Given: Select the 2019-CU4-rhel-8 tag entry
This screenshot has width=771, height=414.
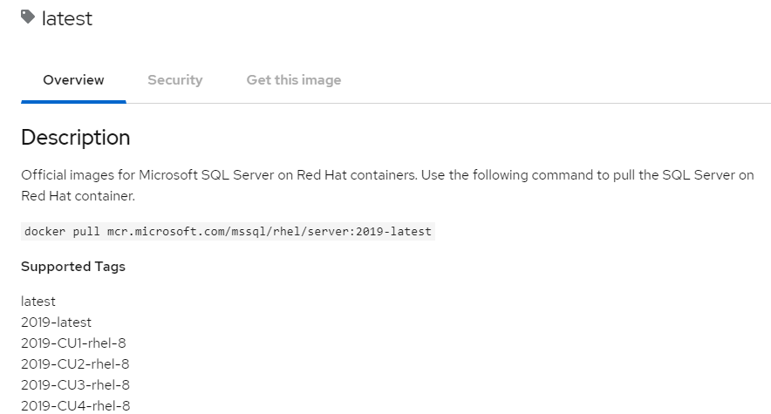Looking at the screenshot, I should click(76, 405).
